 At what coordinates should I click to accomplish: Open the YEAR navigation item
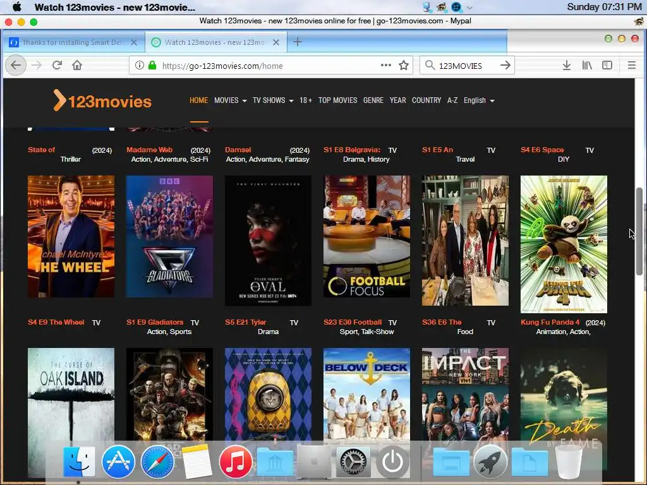(x=398, y=100)
